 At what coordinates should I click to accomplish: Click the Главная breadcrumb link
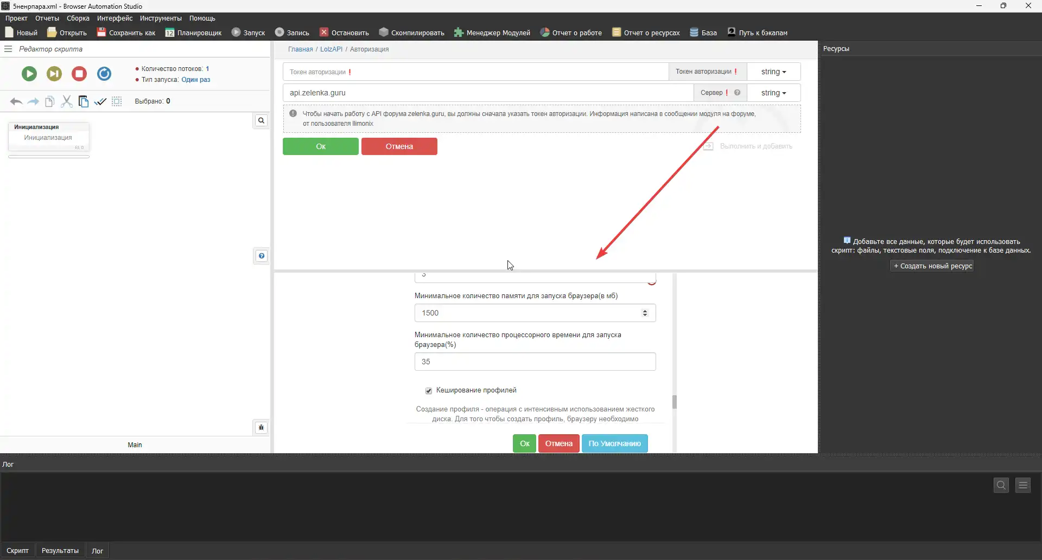pos(300,49)
